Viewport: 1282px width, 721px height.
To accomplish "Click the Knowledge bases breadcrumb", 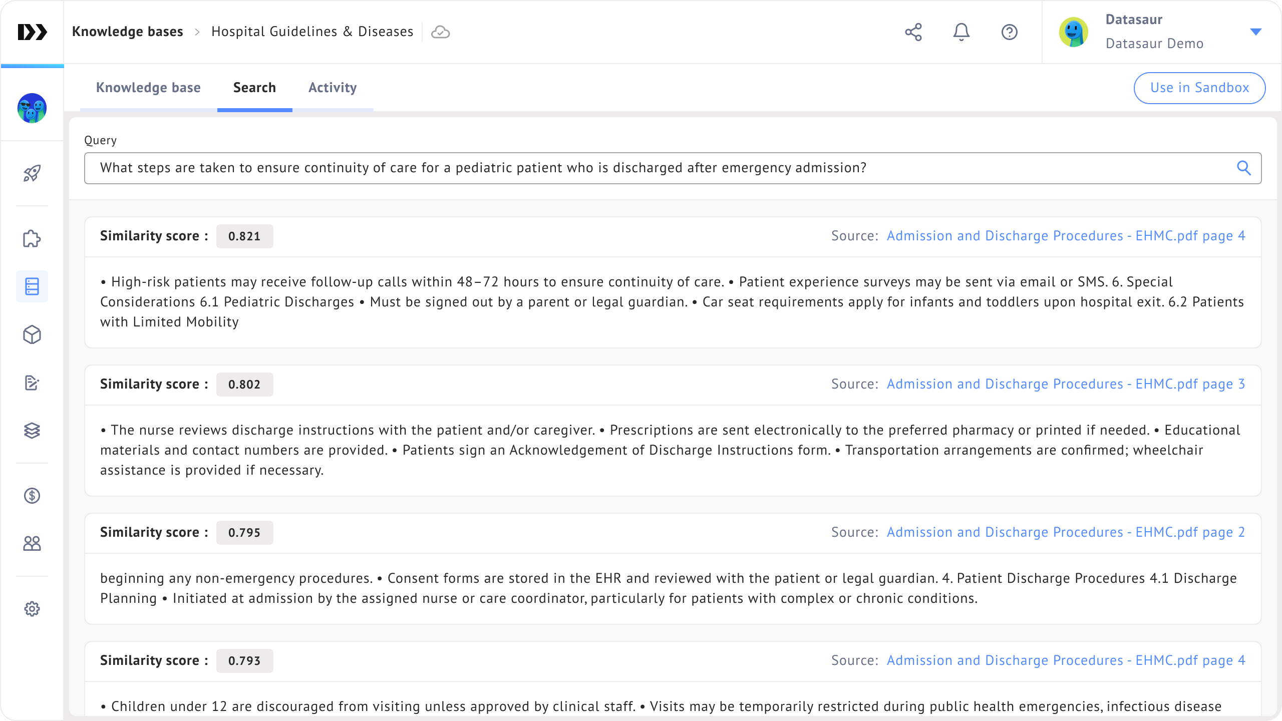I will tap(128, 32).
